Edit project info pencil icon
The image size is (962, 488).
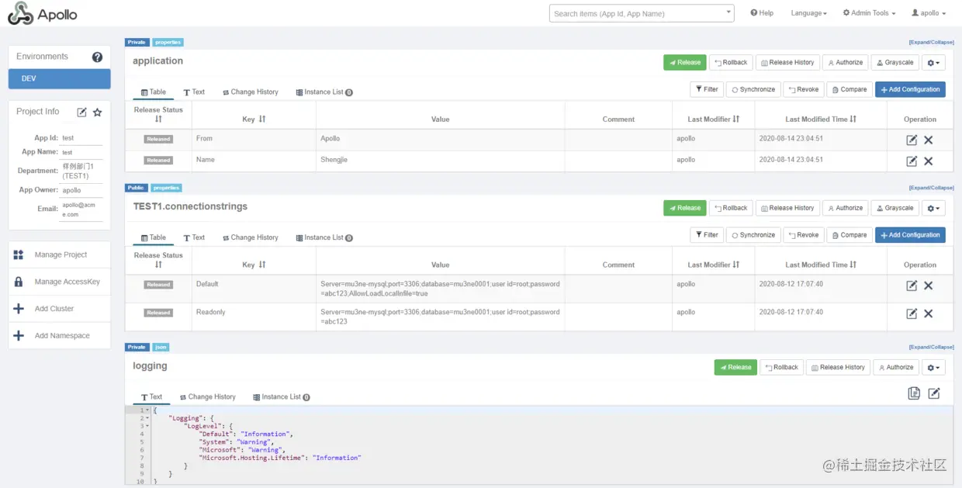[81, 112]
